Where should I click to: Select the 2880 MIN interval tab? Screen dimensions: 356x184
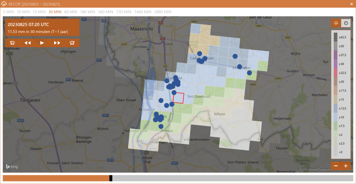pos(163,12)
